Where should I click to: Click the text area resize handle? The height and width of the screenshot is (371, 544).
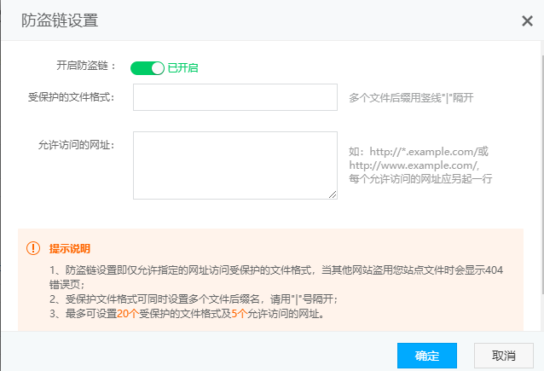(333, 194)
